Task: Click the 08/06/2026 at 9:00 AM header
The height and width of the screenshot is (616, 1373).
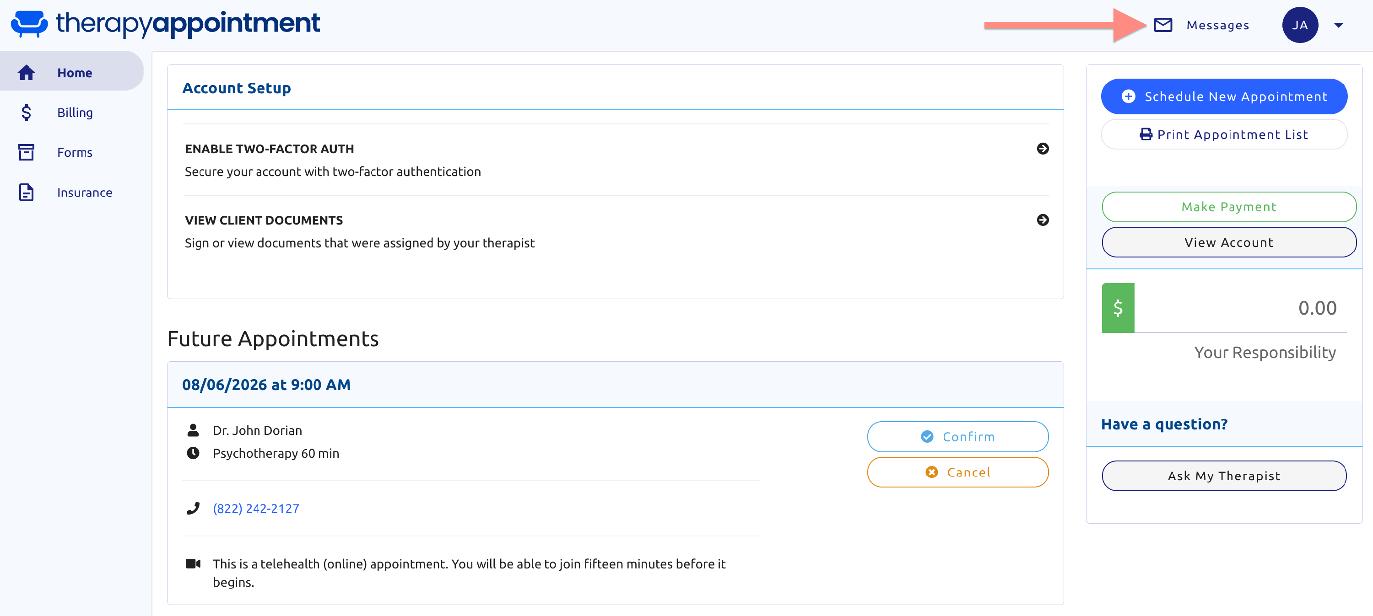Action: tap(266, 385)
